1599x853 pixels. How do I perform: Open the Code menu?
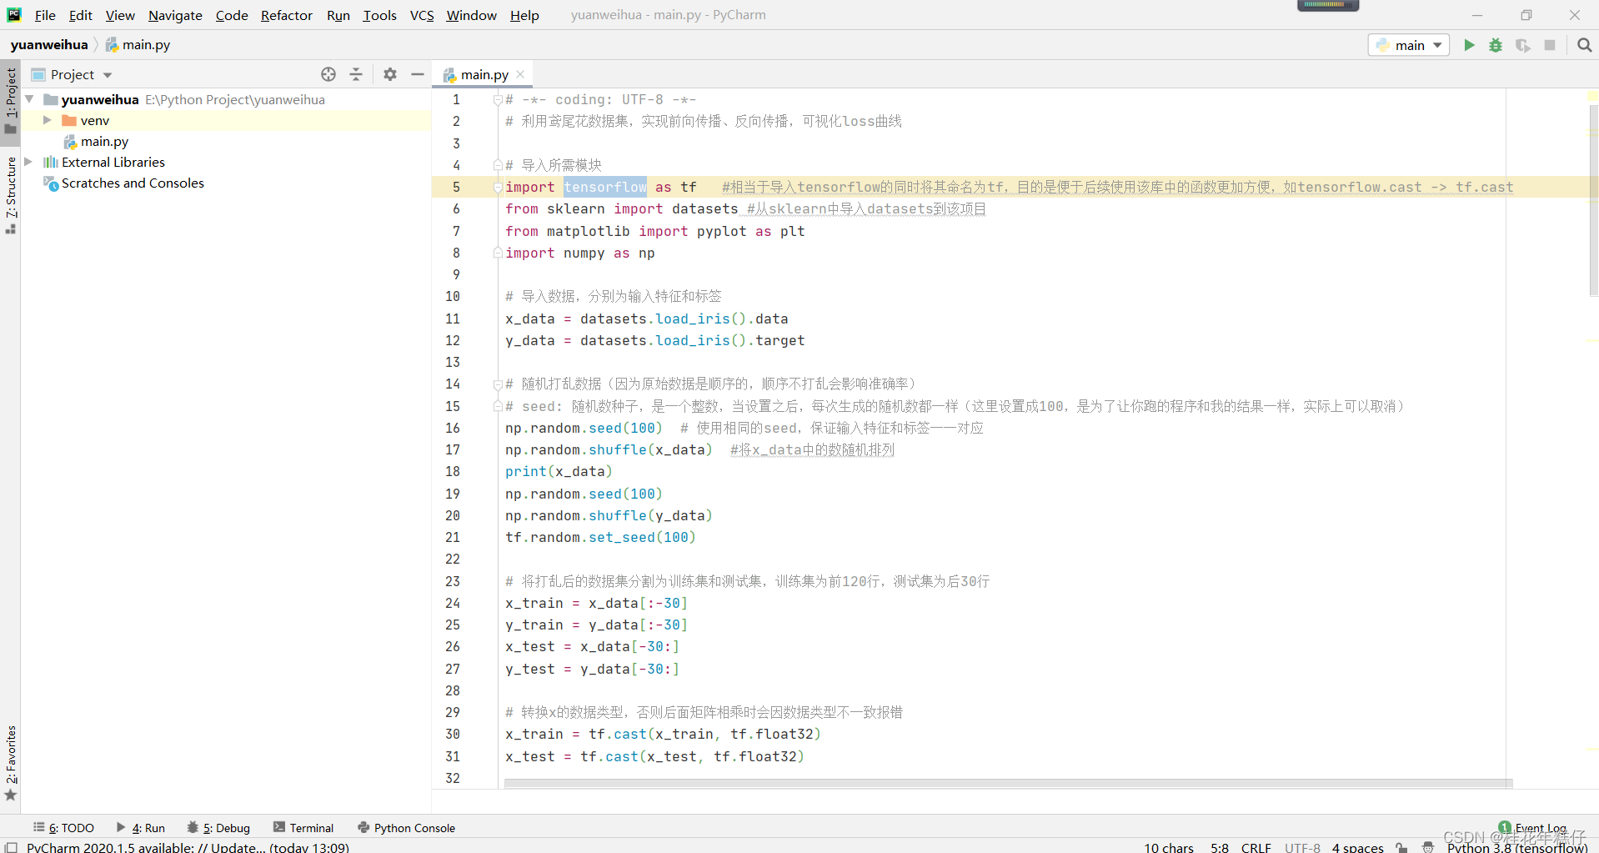point(232,15)
